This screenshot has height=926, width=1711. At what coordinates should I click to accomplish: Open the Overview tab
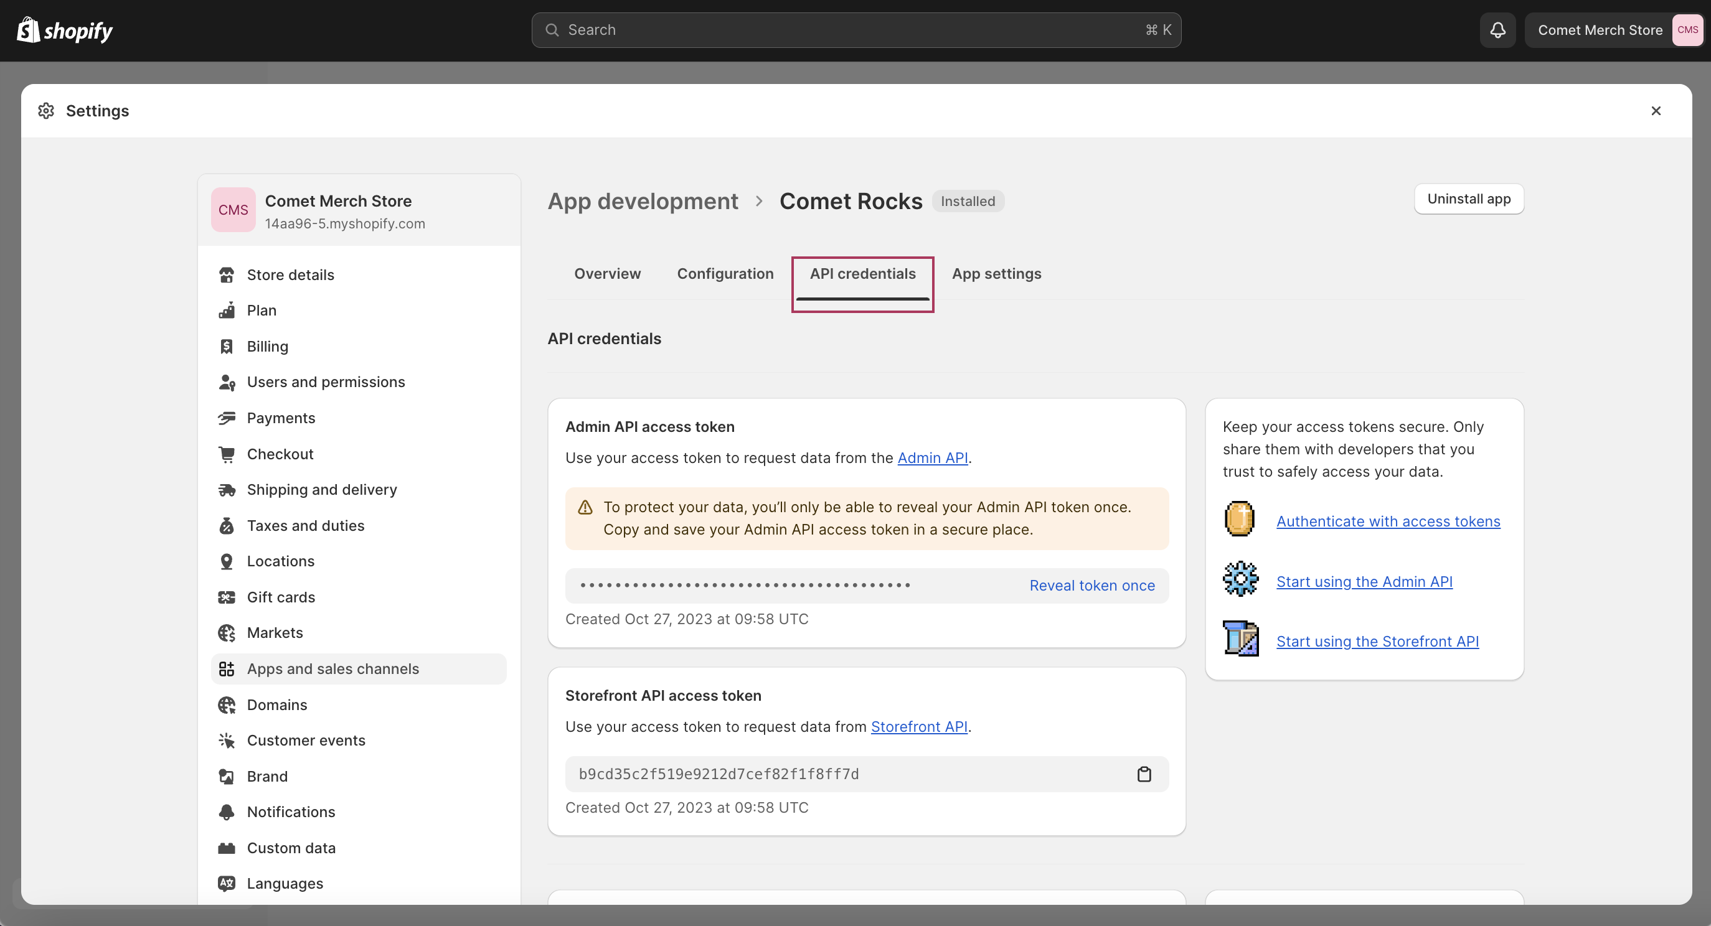click(607, 273)
